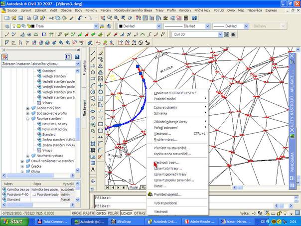Toggle the layer on/off lightbulb icon

click(x=14, y=26)
